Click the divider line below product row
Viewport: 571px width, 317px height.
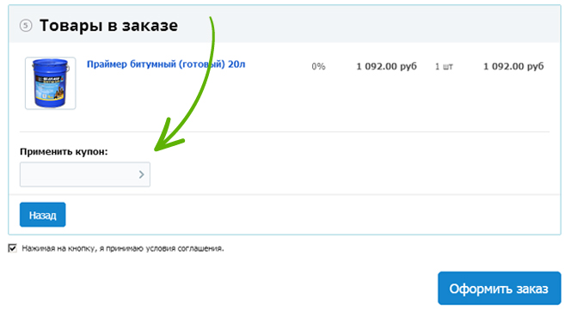(x=285, y=131)
